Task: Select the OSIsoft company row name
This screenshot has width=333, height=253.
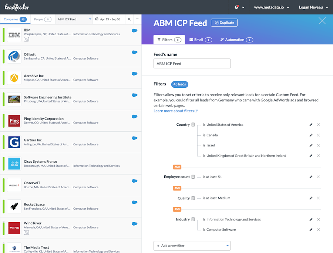Action: coord(30,54)
